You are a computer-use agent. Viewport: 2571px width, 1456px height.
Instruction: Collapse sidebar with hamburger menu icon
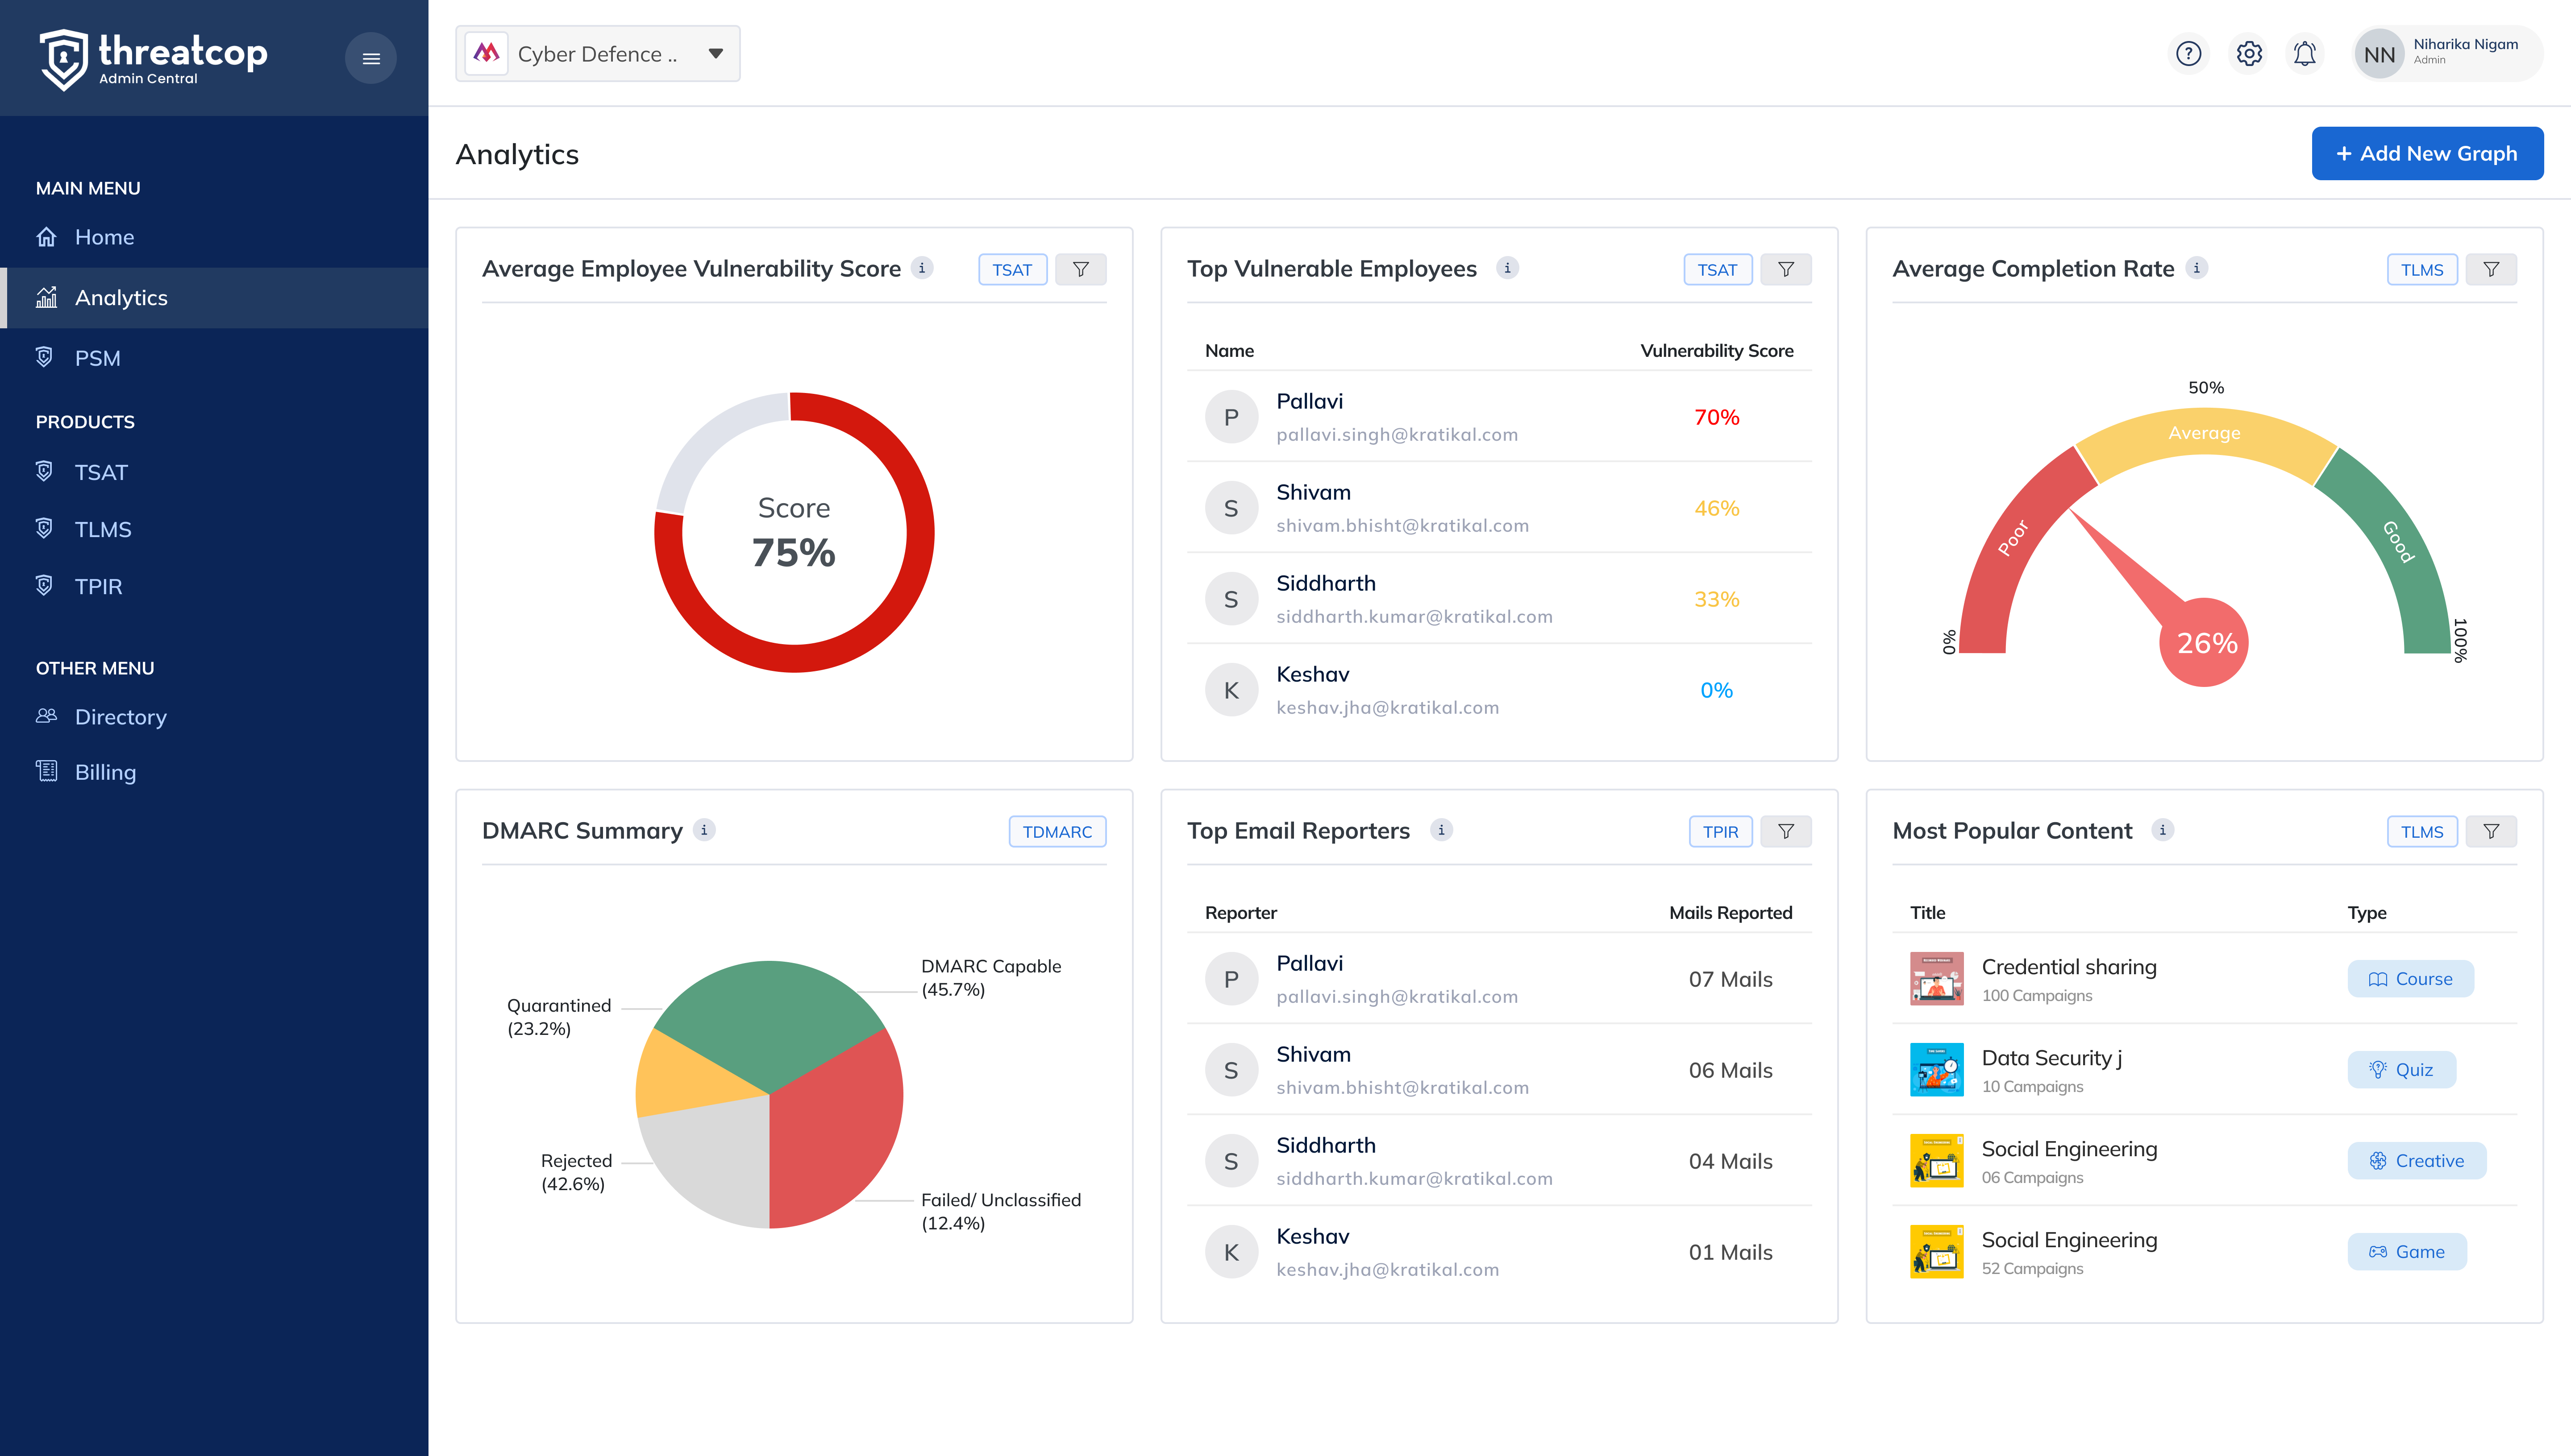pos(371,58)
